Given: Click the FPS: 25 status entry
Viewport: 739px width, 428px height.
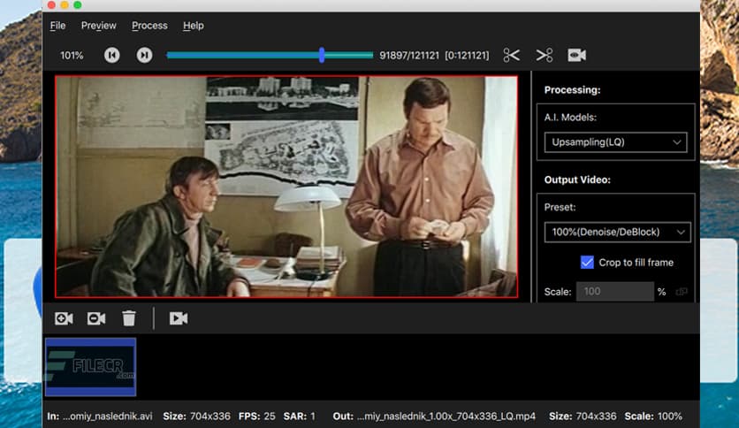Looking at the screenshot, I should point(257,417).
